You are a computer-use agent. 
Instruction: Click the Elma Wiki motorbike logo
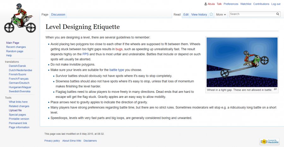[19, 18]
